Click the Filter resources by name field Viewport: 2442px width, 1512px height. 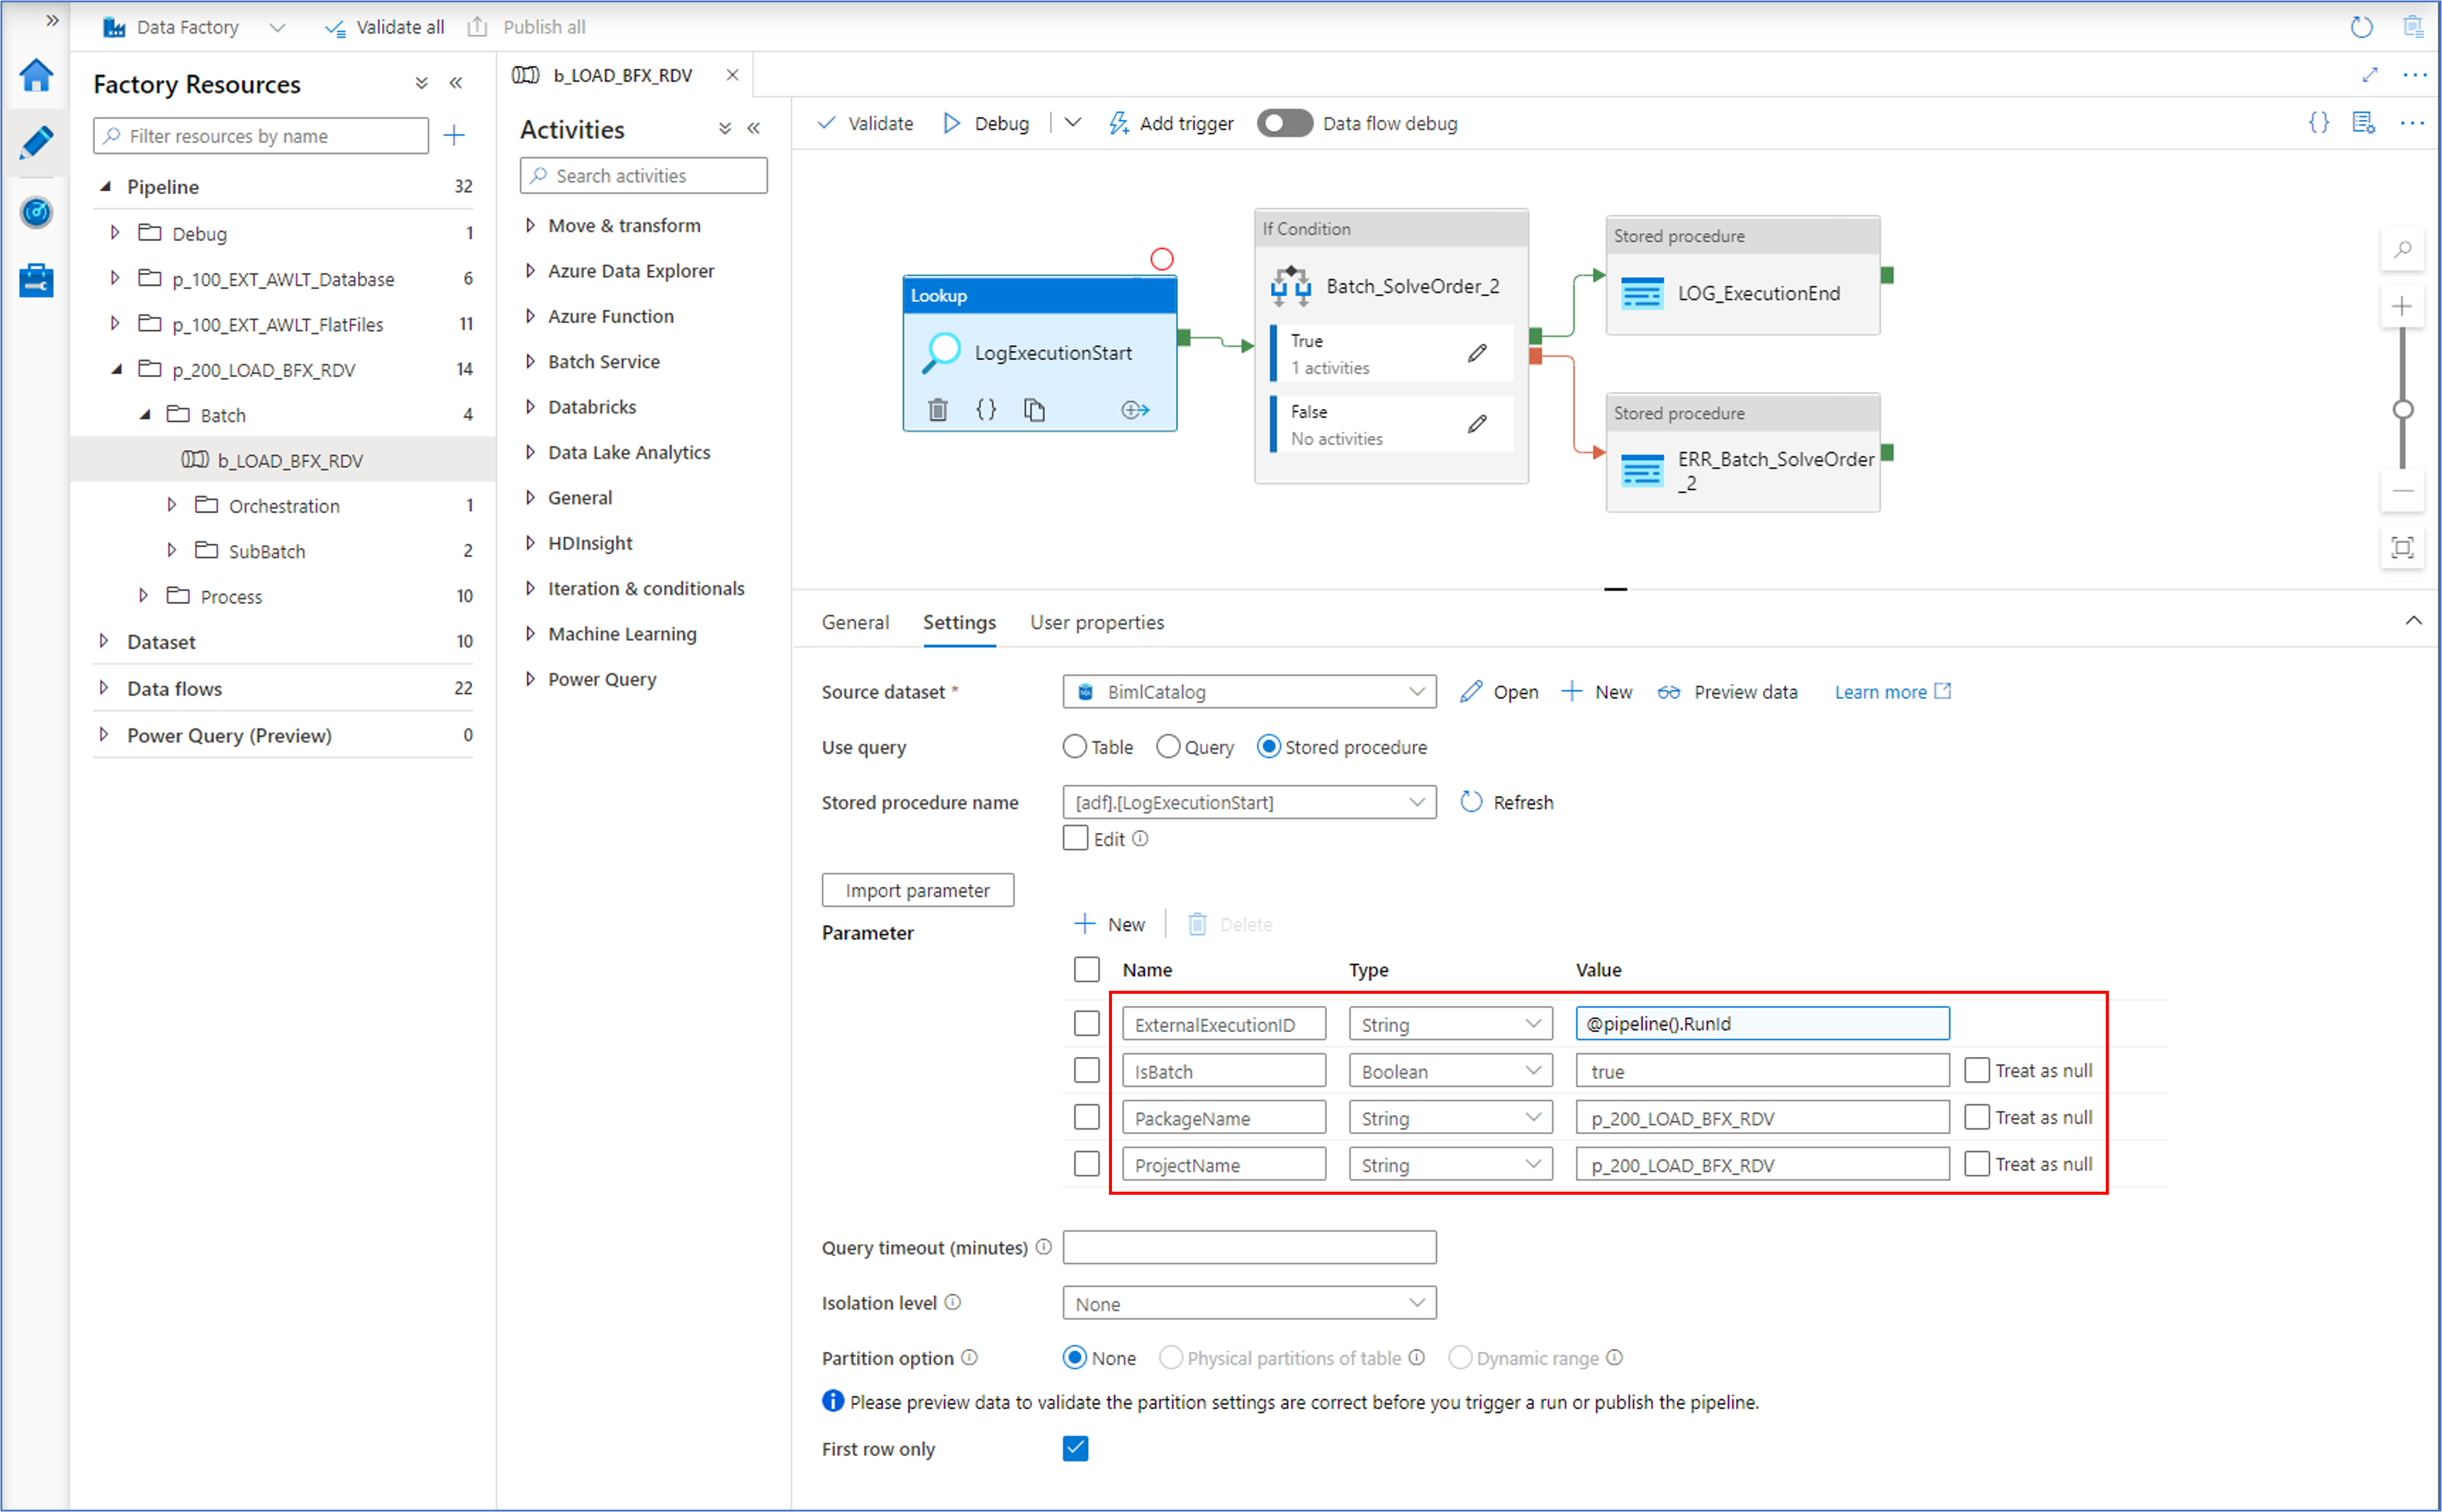pos(260,135)
